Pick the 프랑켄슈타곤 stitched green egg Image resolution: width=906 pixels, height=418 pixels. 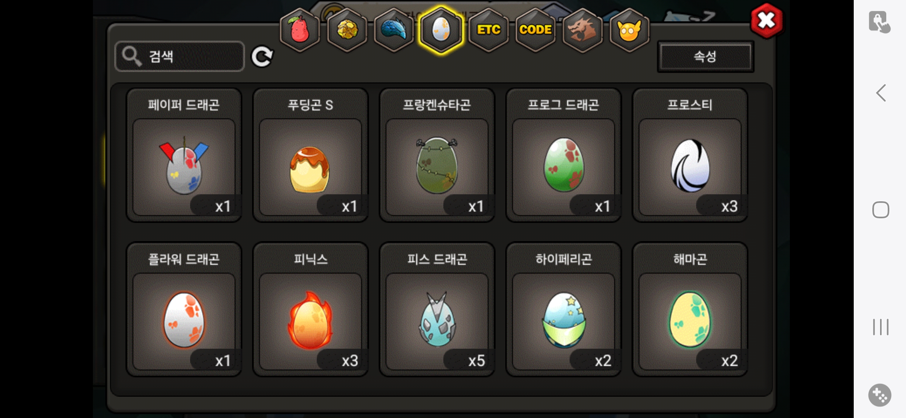pos(437,155)
